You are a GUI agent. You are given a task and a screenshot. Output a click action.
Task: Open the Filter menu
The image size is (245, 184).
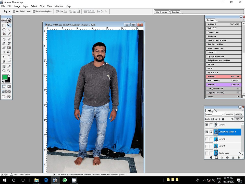pyautogui.click(x=42, y=6)
